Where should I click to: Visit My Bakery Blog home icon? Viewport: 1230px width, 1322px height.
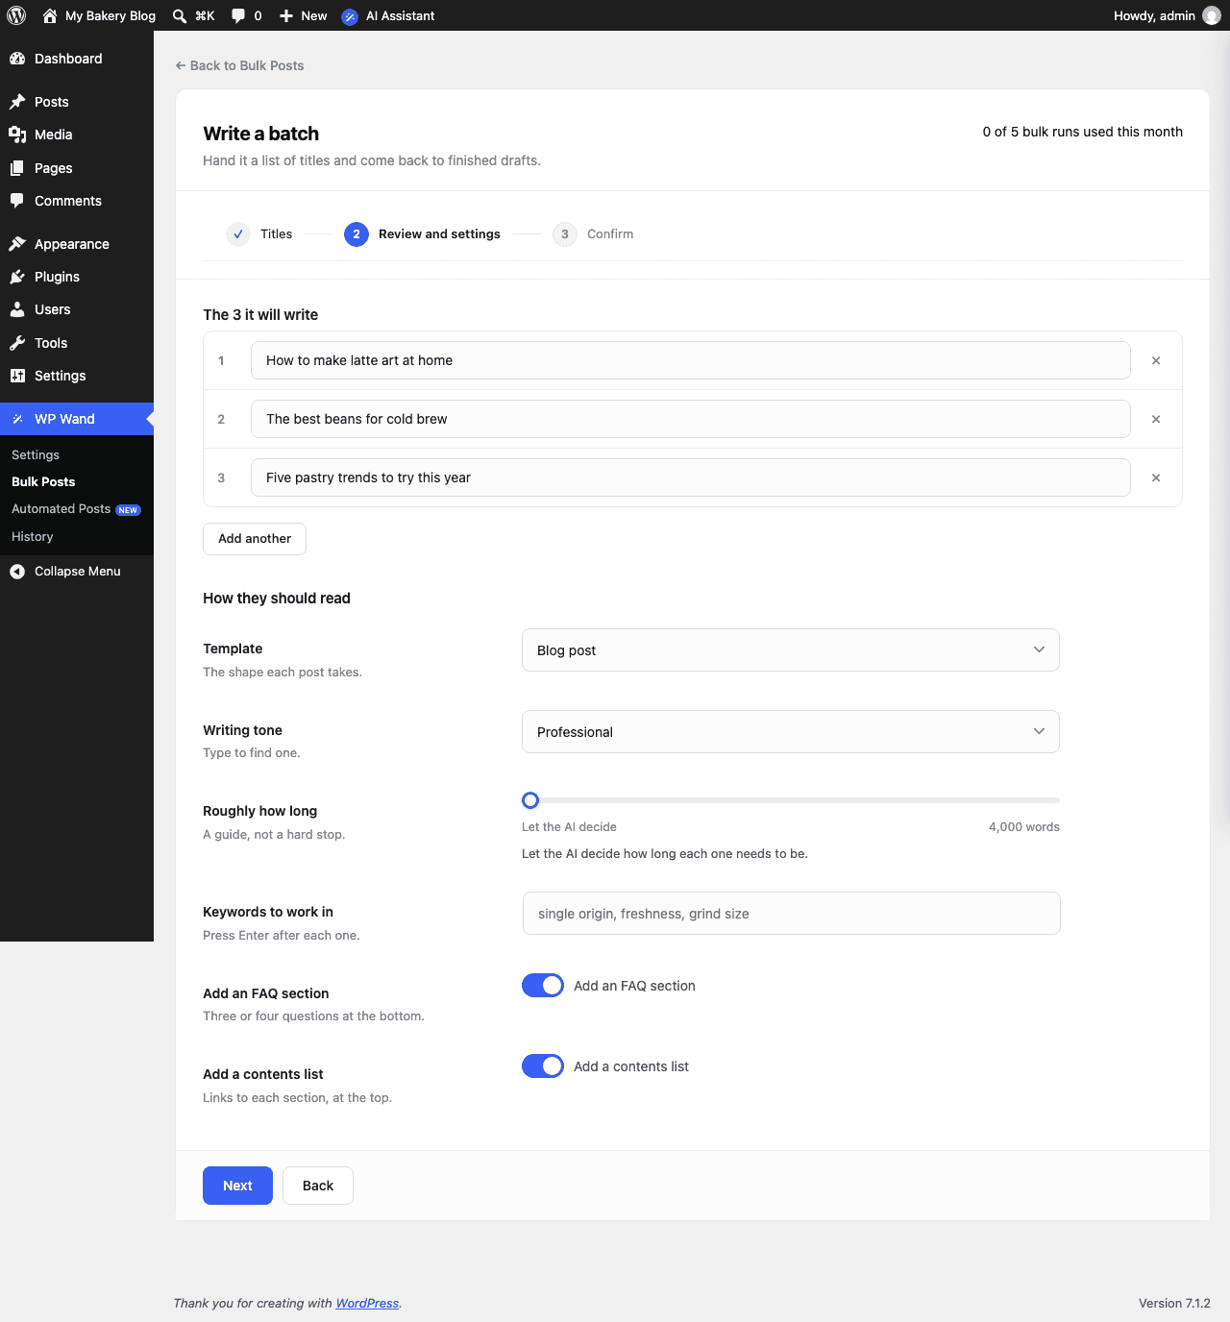click(50, 15)
